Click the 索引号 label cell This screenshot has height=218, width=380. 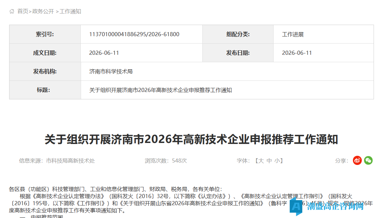point(45,34)
